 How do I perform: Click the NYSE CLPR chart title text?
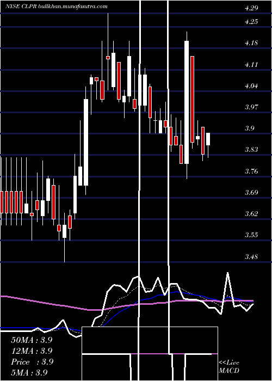pos(57,7)
